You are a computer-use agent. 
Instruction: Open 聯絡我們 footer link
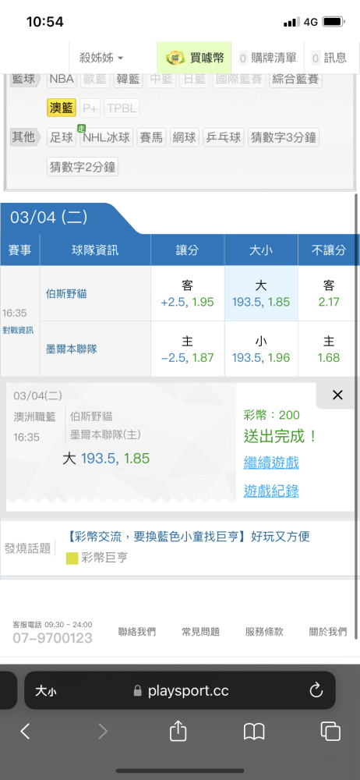136,632
